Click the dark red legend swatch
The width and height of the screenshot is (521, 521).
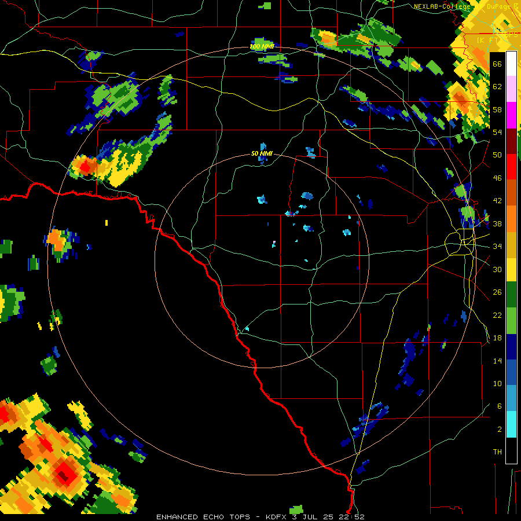[511, 141]
